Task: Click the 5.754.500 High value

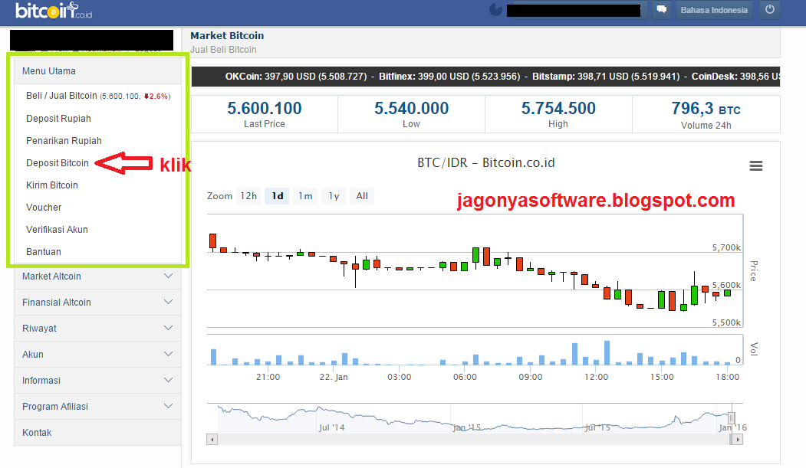Action: 558,108
